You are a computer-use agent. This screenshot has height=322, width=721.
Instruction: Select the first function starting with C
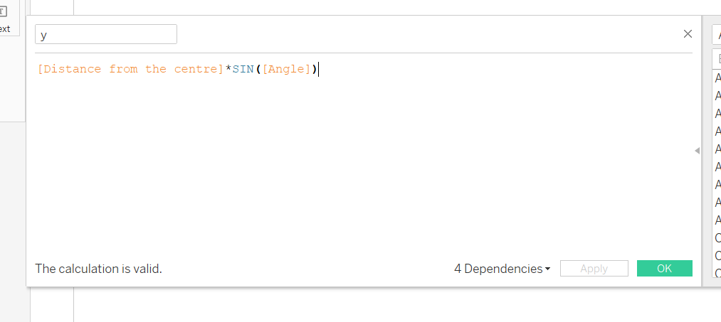click(x=717, y=237)
